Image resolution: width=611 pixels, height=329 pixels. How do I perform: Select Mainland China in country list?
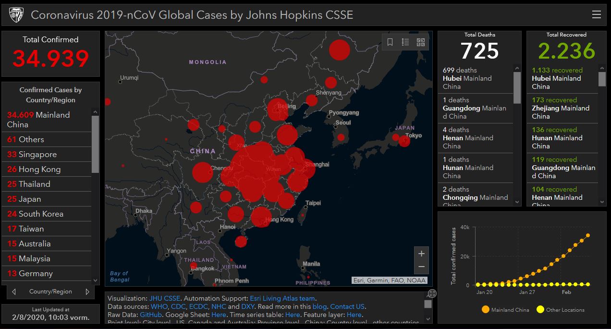(47, 120)
